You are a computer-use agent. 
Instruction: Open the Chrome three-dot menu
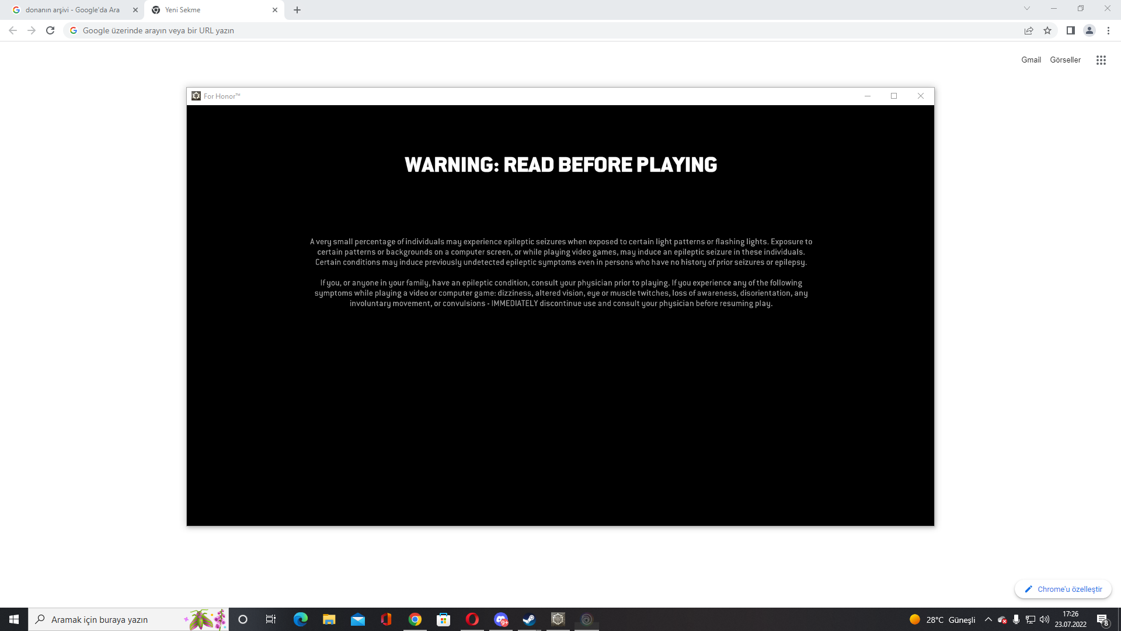click(1108, 30)
